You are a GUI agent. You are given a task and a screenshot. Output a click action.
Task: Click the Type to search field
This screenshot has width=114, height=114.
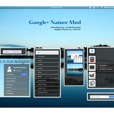99,97
